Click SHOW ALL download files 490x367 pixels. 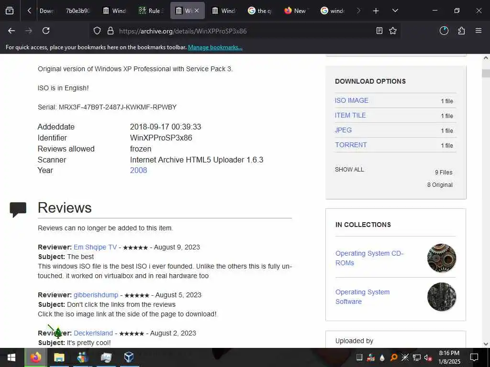tap(349, 170)
